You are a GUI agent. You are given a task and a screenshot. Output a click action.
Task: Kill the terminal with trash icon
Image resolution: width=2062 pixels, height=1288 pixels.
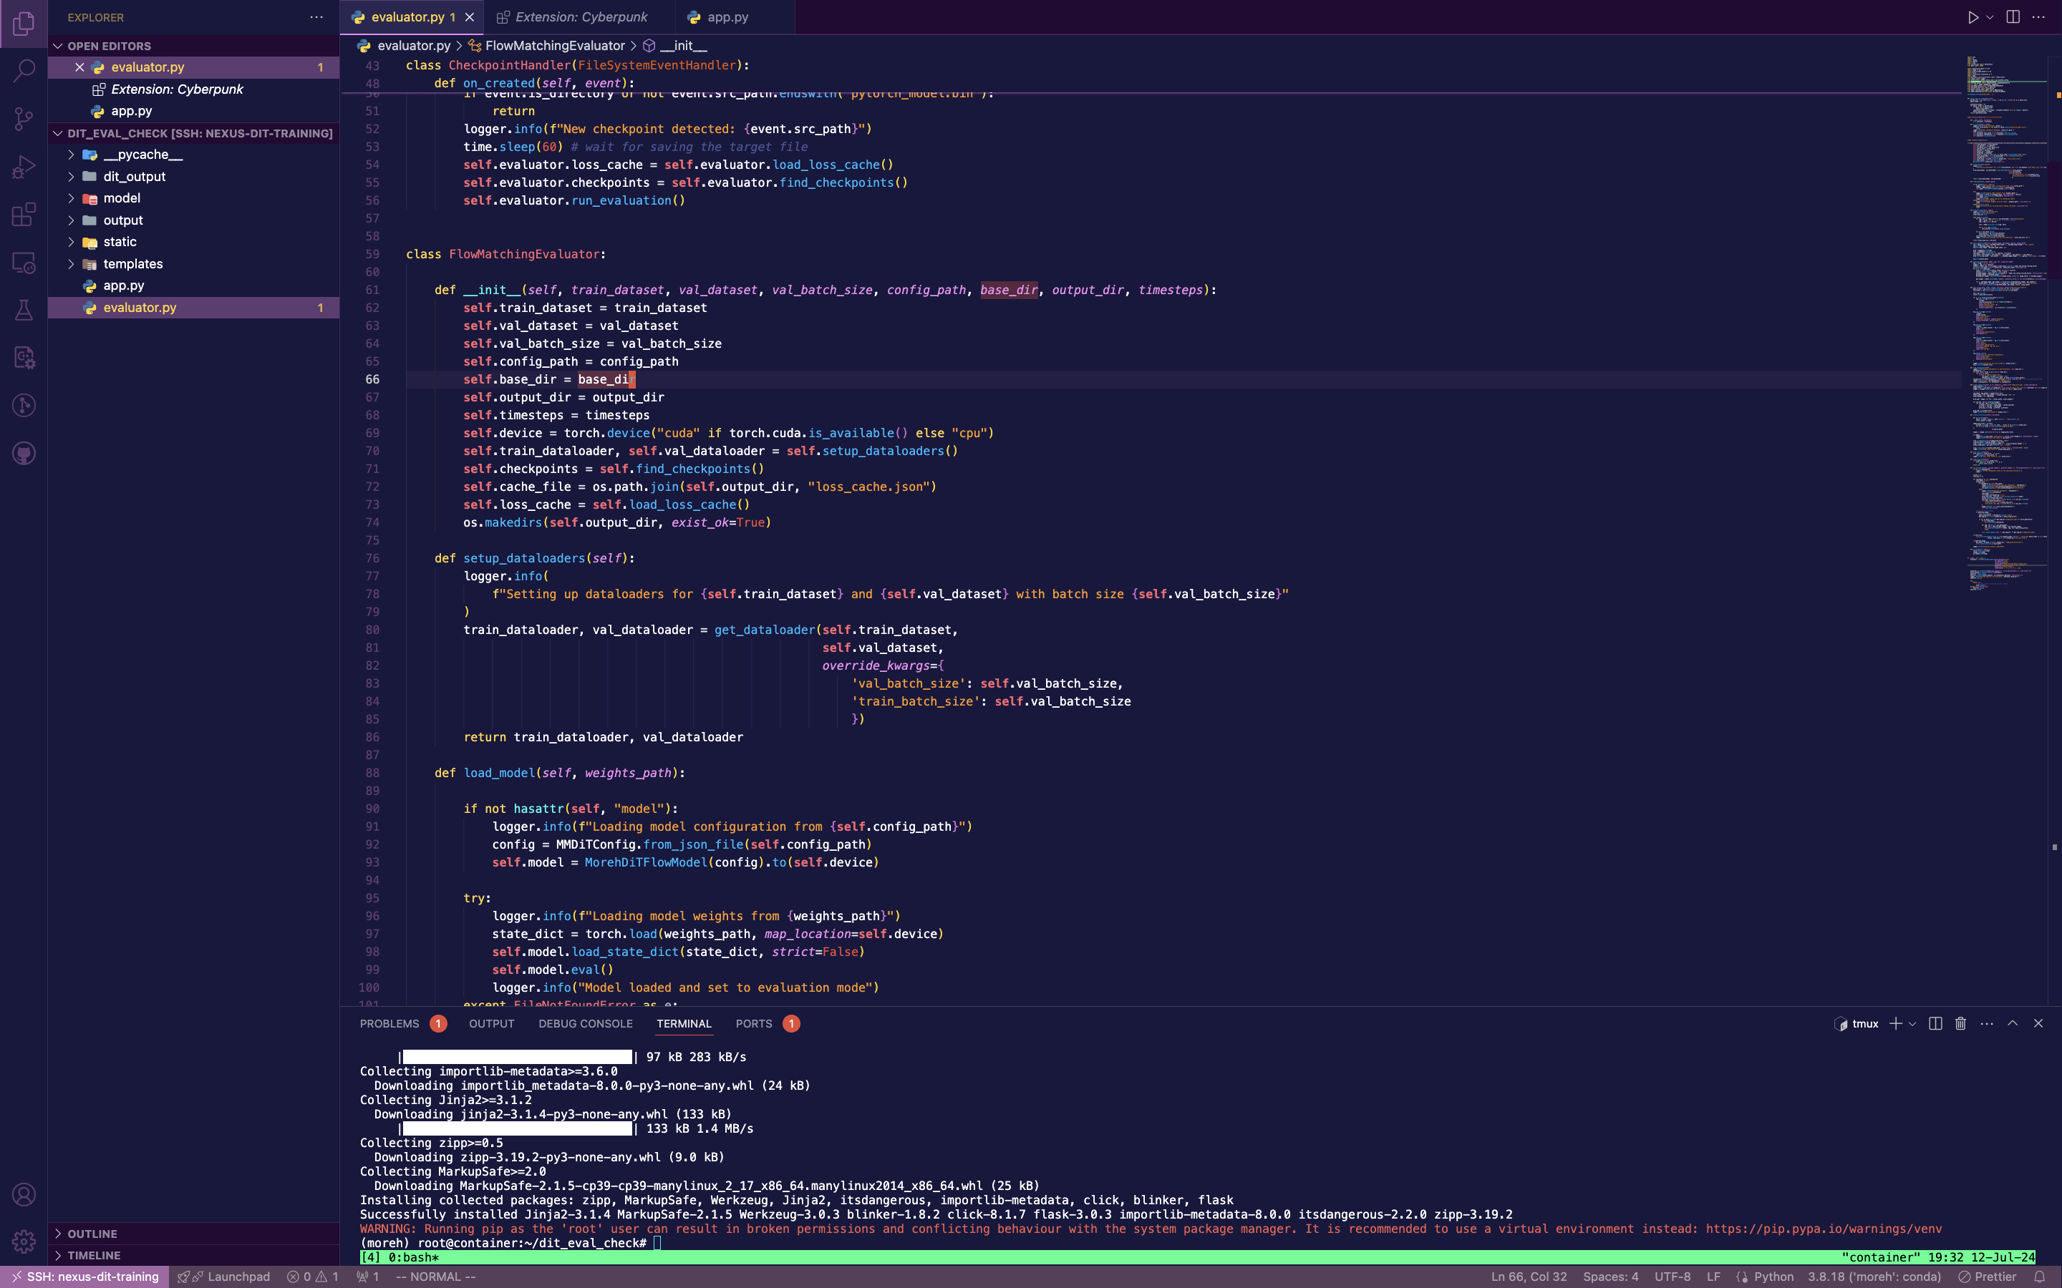(x=1960, y=1023)
